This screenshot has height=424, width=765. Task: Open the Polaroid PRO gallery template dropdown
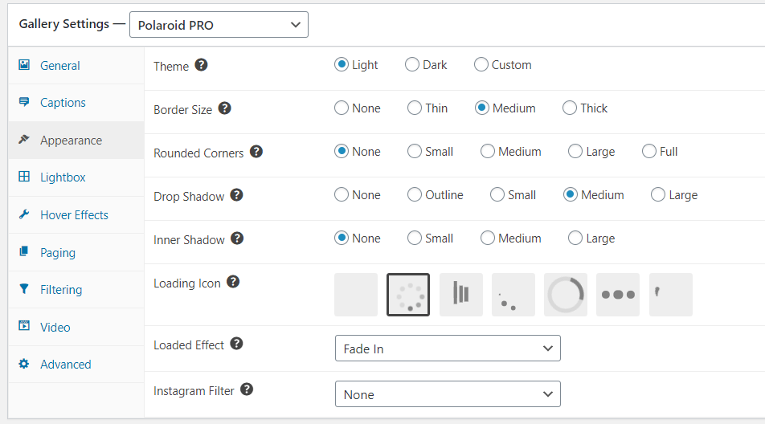point(219,25)
